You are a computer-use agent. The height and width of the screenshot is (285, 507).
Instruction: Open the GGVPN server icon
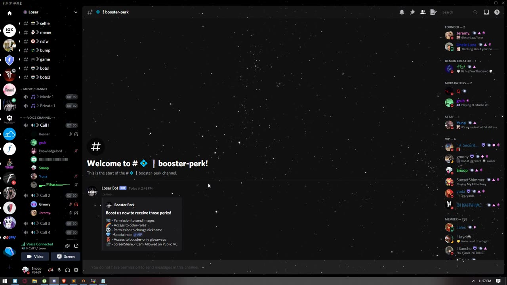pos(10,237)
